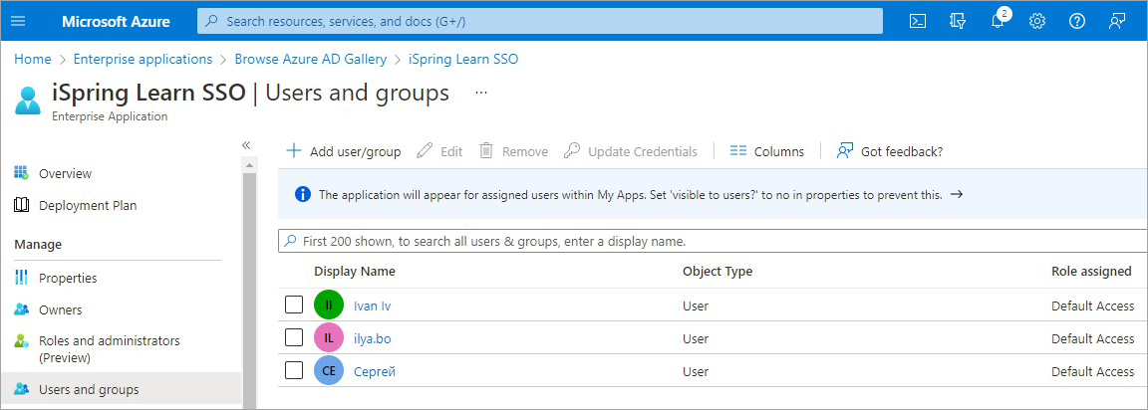This screenshot has width=1148, height=410.
Task: Check the ilya.bo row checkbox
Action: [294, 337]
